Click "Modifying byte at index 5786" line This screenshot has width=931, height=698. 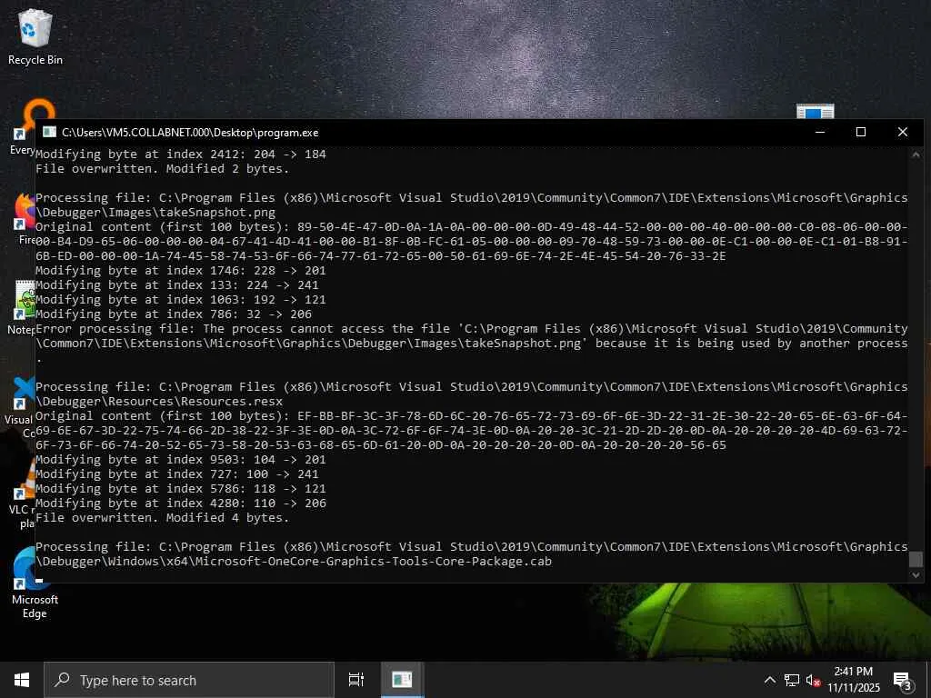pos(181,488)
